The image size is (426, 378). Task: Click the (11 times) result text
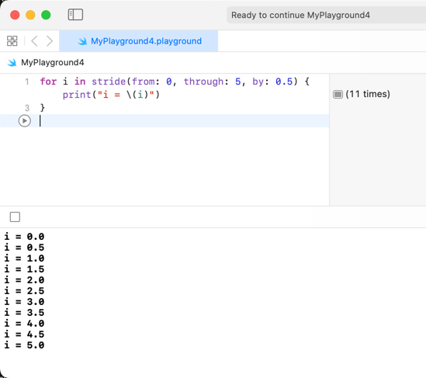point(368,94)
